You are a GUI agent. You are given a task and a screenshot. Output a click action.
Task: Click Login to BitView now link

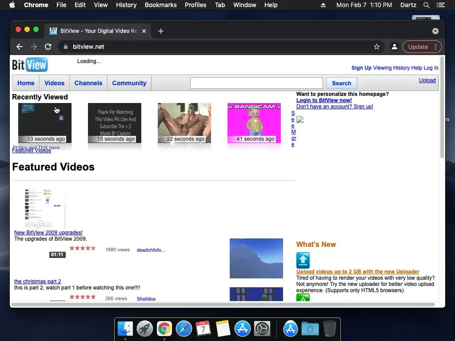(324, 100)
